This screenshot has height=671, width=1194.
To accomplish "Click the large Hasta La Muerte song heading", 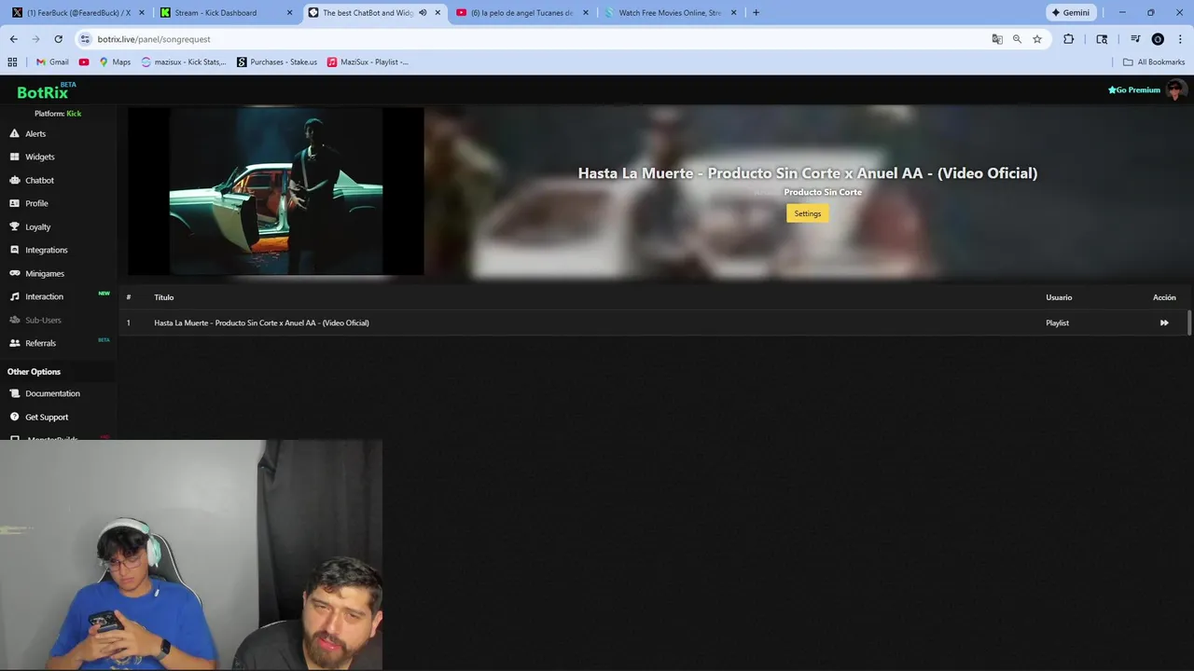I will (x=808, y=173).
